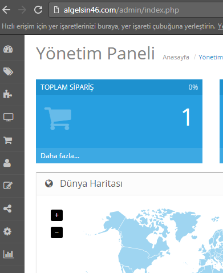
Task: Zoom in the world map with plus
Action: [x=56, y=215]
